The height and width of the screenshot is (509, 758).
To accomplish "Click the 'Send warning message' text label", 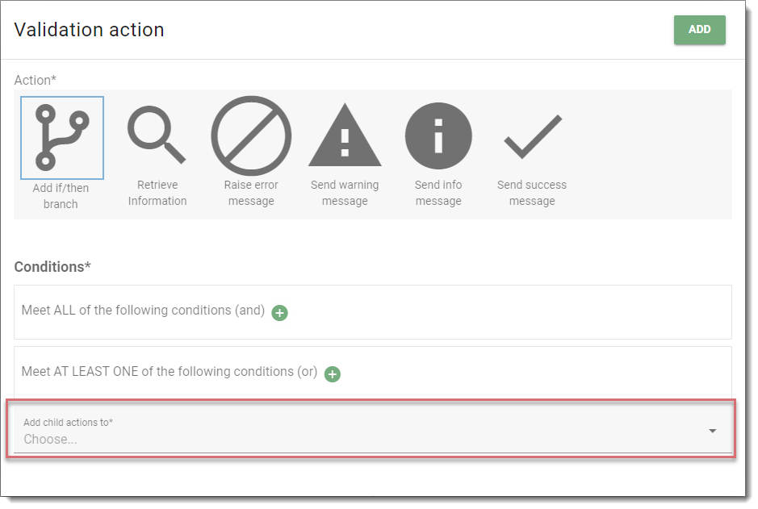I will point(345,193).
